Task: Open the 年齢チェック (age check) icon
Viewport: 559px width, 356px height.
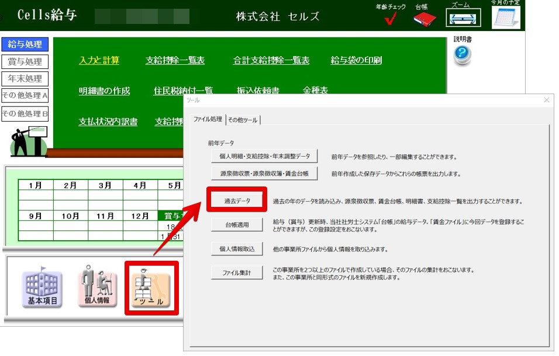Action: click(x=389, y=18)
